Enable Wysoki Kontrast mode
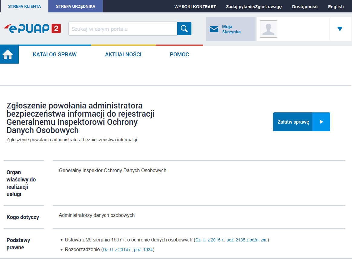 click(195, 7)
